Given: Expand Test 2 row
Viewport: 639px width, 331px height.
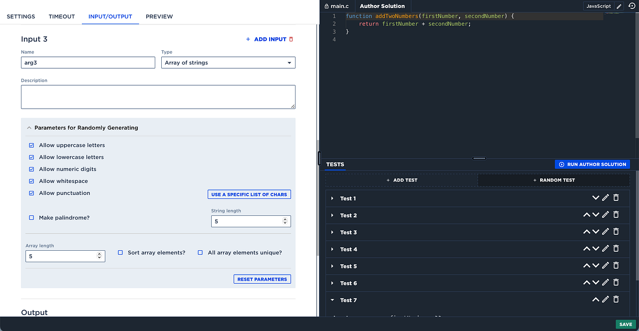Looking at the screenshot, I should (332, 215).
